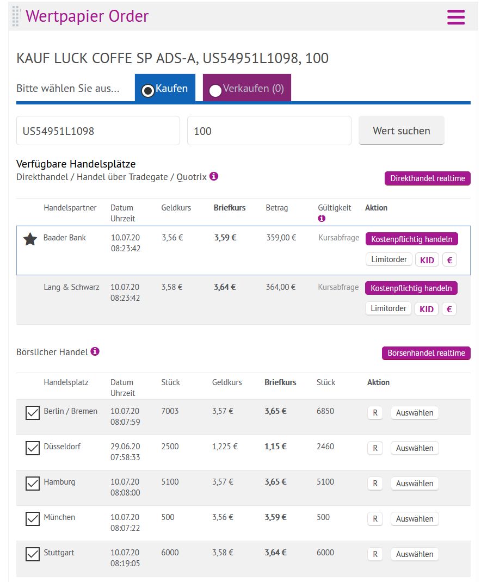Click info icon next to Direkthandel heading
Screen dimensions: 481x582
[x=214, y=176]
